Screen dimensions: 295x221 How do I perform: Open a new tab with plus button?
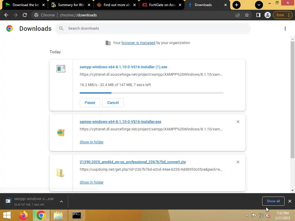237,5
